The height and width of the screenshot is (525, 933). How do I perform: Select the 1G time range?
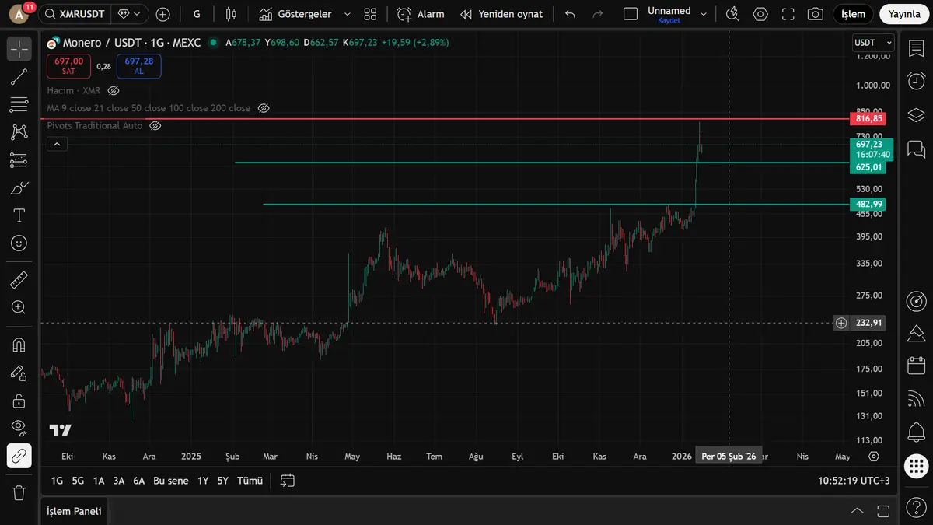58,481
